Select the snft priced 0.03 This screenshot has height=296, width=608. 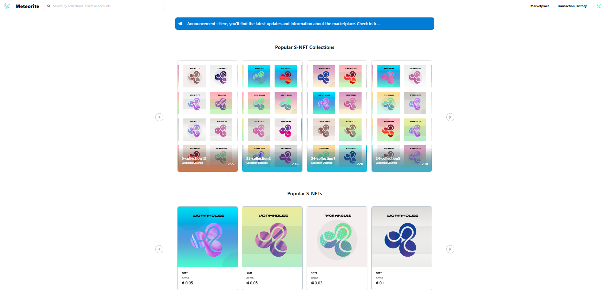point(337,248)
